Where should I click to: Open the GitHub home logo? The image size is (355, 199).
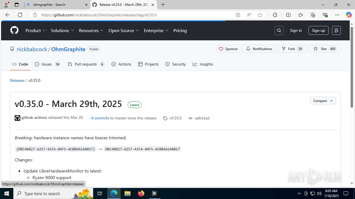tap(14, 30)
